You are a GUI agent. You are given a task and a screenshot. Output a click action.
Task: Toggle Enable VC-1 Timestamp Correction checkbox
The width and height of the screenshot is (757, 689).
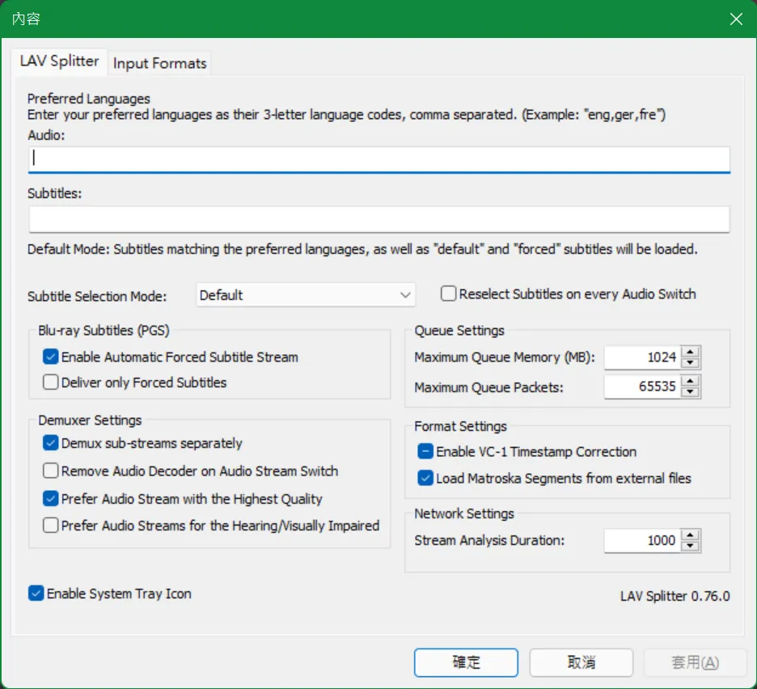[x=425, y=452]
